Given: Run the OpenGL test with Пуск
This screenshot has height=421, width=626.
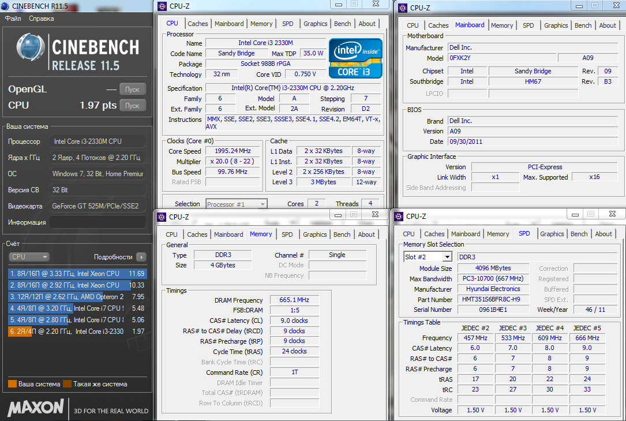Looking at the screenshot, I should click(x=133, y=89).
